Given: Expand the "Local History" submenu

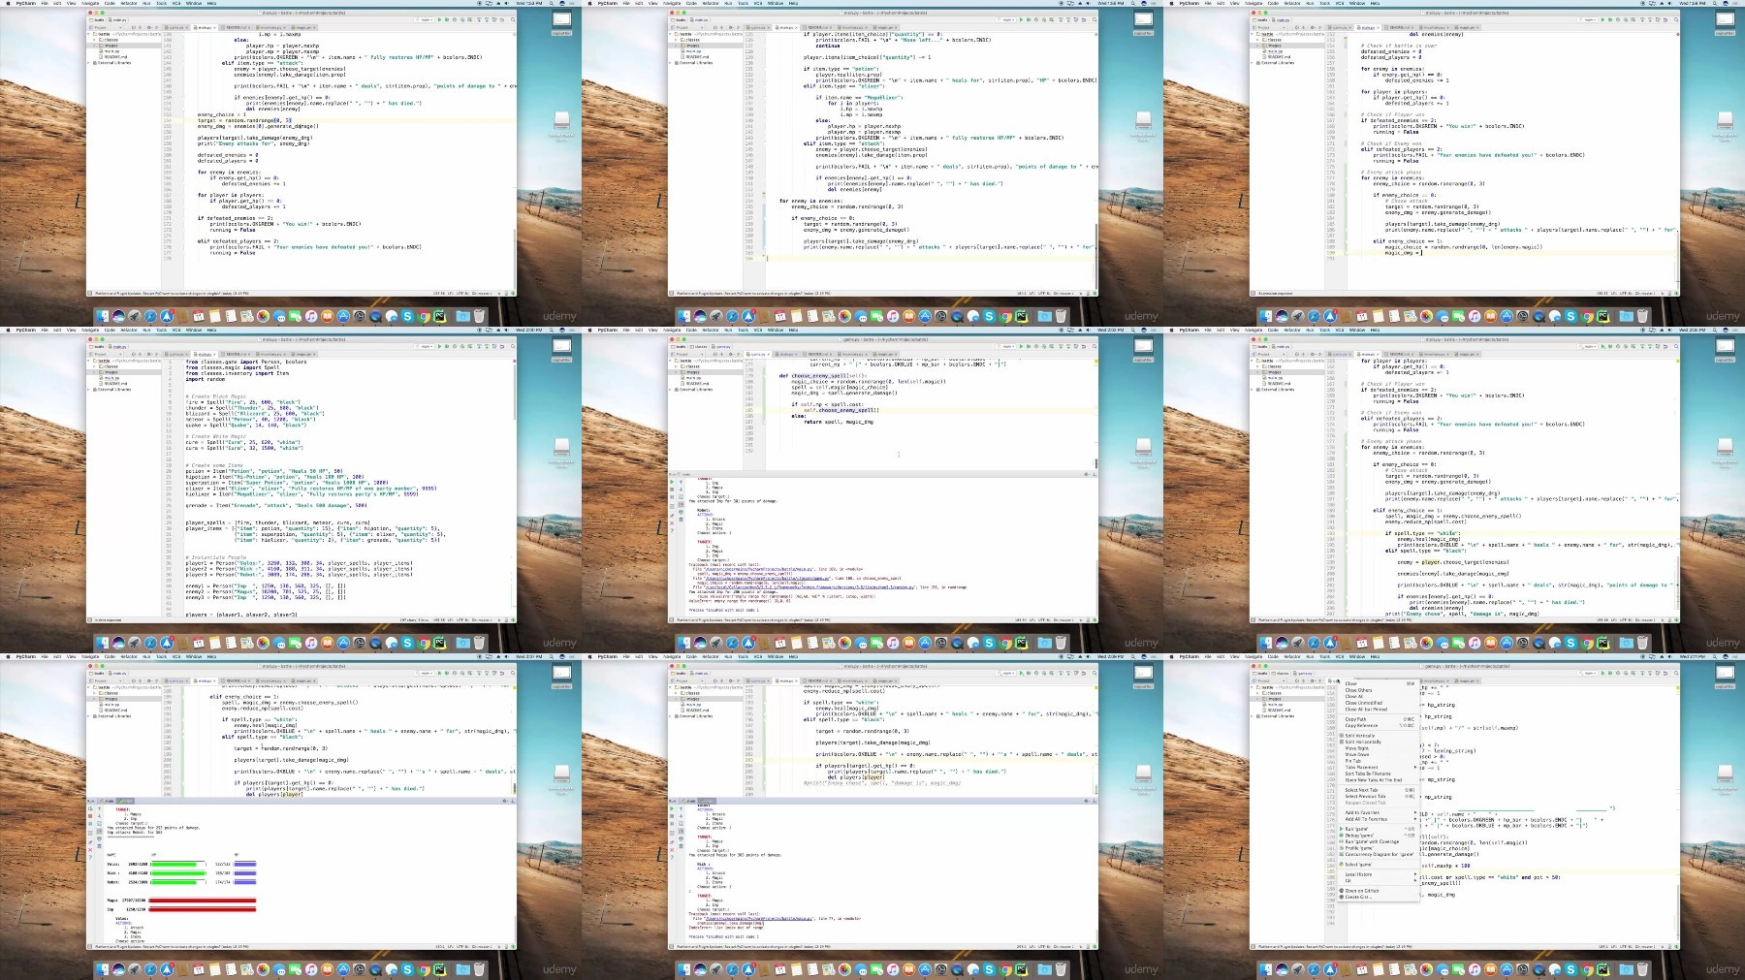Looking at the screenshot, I should pos(1379,874).
